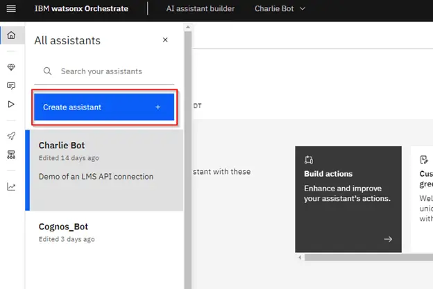Go to the Home icon in sidebar
The width and height of the screenshot is (433, 289).
11,35
